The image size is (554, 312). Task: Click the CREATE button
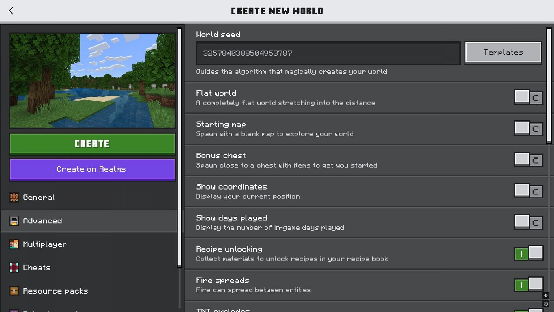(92, 144)
